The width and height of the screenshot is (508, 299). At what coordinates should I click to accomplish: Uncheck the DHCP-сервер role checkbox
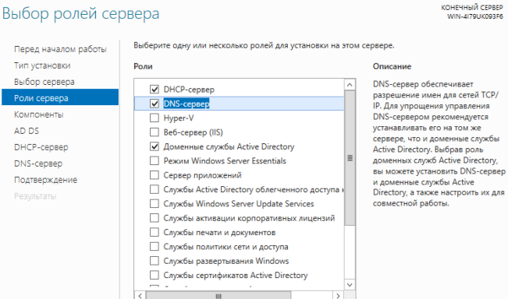pyautogui.click(x=155, y=90)
